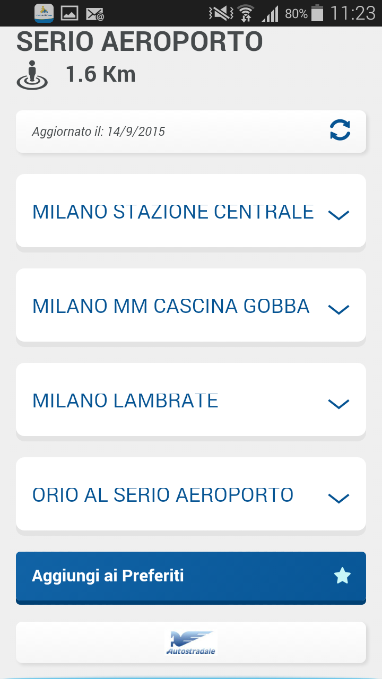Expand Orio al Serio Aeroporto chevron

338,498
